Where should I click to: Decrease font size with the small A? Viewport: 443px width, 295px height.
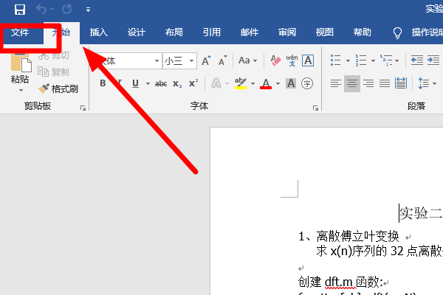point(223,60)
